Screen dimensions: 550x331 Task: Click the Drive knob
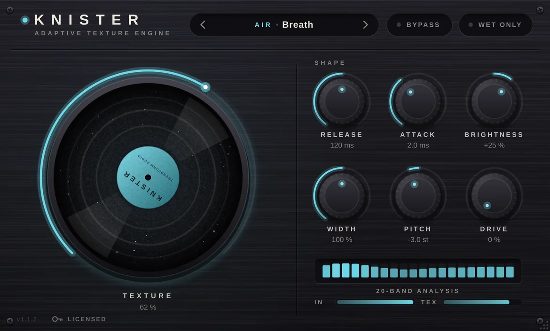point(494,195)
